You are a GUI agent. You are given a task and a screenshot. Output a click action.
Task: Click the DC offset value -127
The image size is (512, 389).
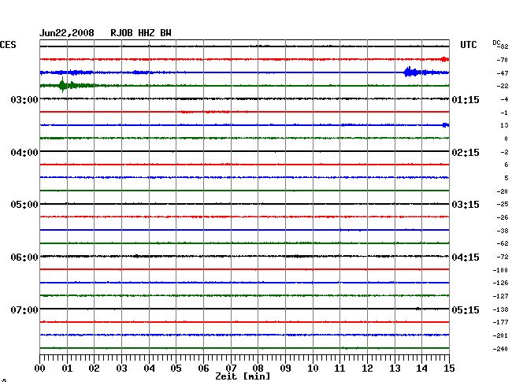point(500,296)
